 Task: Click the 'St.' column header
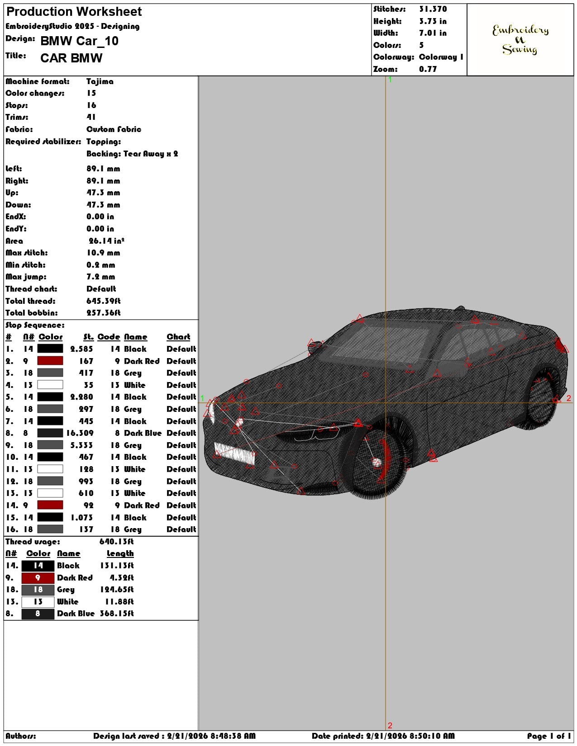pyautogui.click(x=88, y=337)
